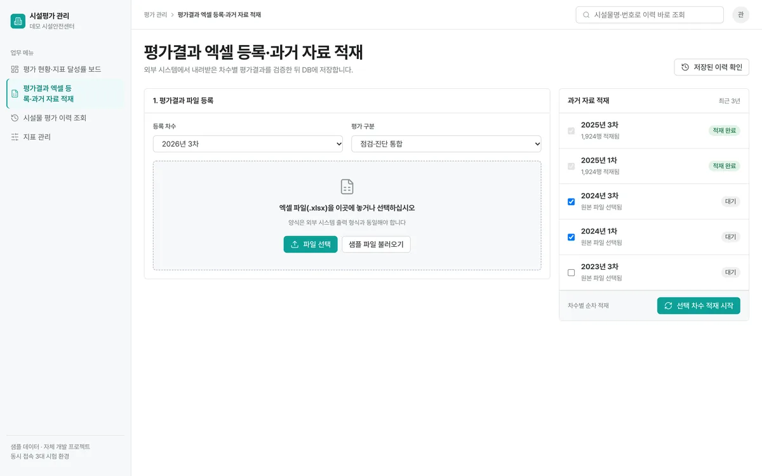The height and width of the screenshot is (476, 762).
Task: Click 대기 badge on 2024년 1차
Action: tap(731, 237)
